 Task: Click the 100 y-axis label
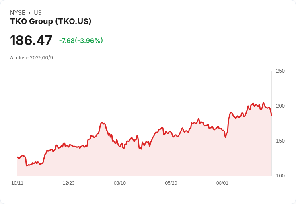[x=280, y=176]
